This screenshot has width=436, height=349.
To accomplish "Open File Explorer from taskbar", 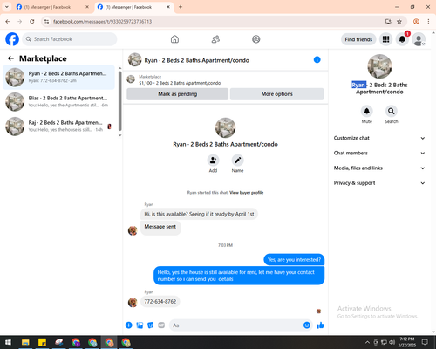I will tap(25, 342).
